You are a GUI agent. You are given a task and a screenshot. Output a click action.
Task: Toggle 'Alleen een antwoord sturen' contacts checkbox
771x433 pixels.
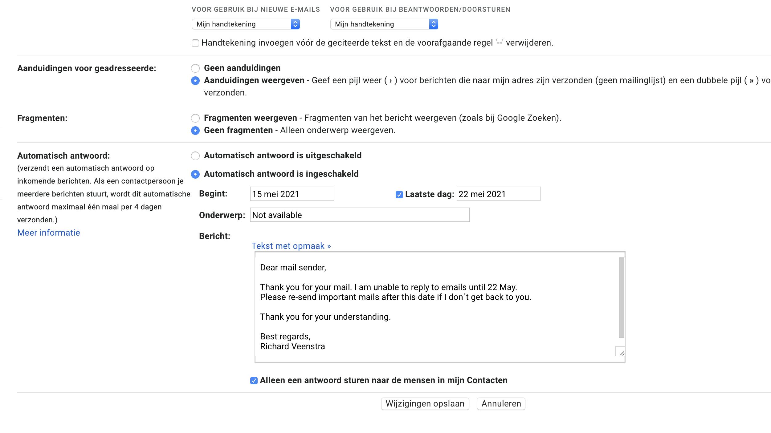pyautogui.click(x=254, y=381)
